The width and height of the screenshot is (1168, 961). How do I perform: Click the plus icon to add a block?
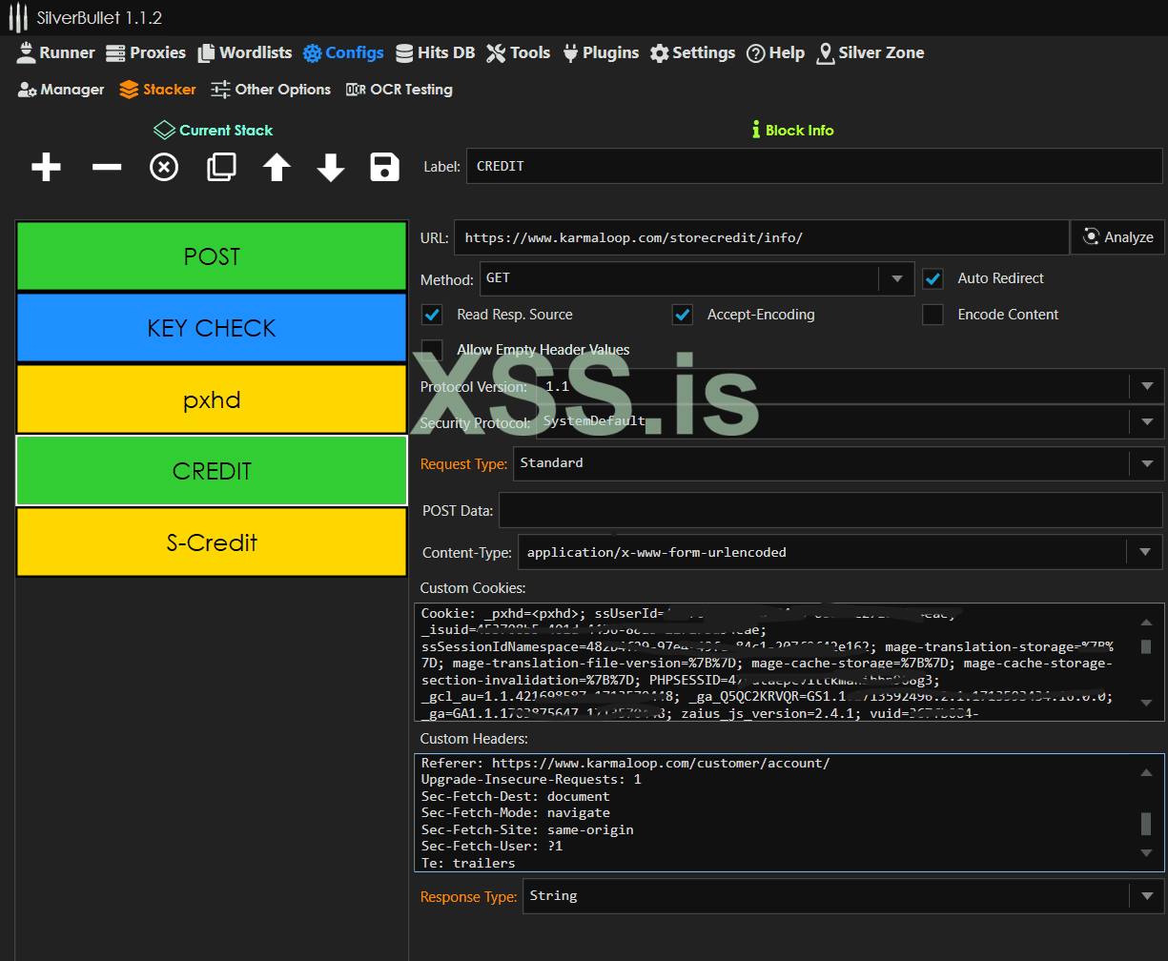[46, 168]
